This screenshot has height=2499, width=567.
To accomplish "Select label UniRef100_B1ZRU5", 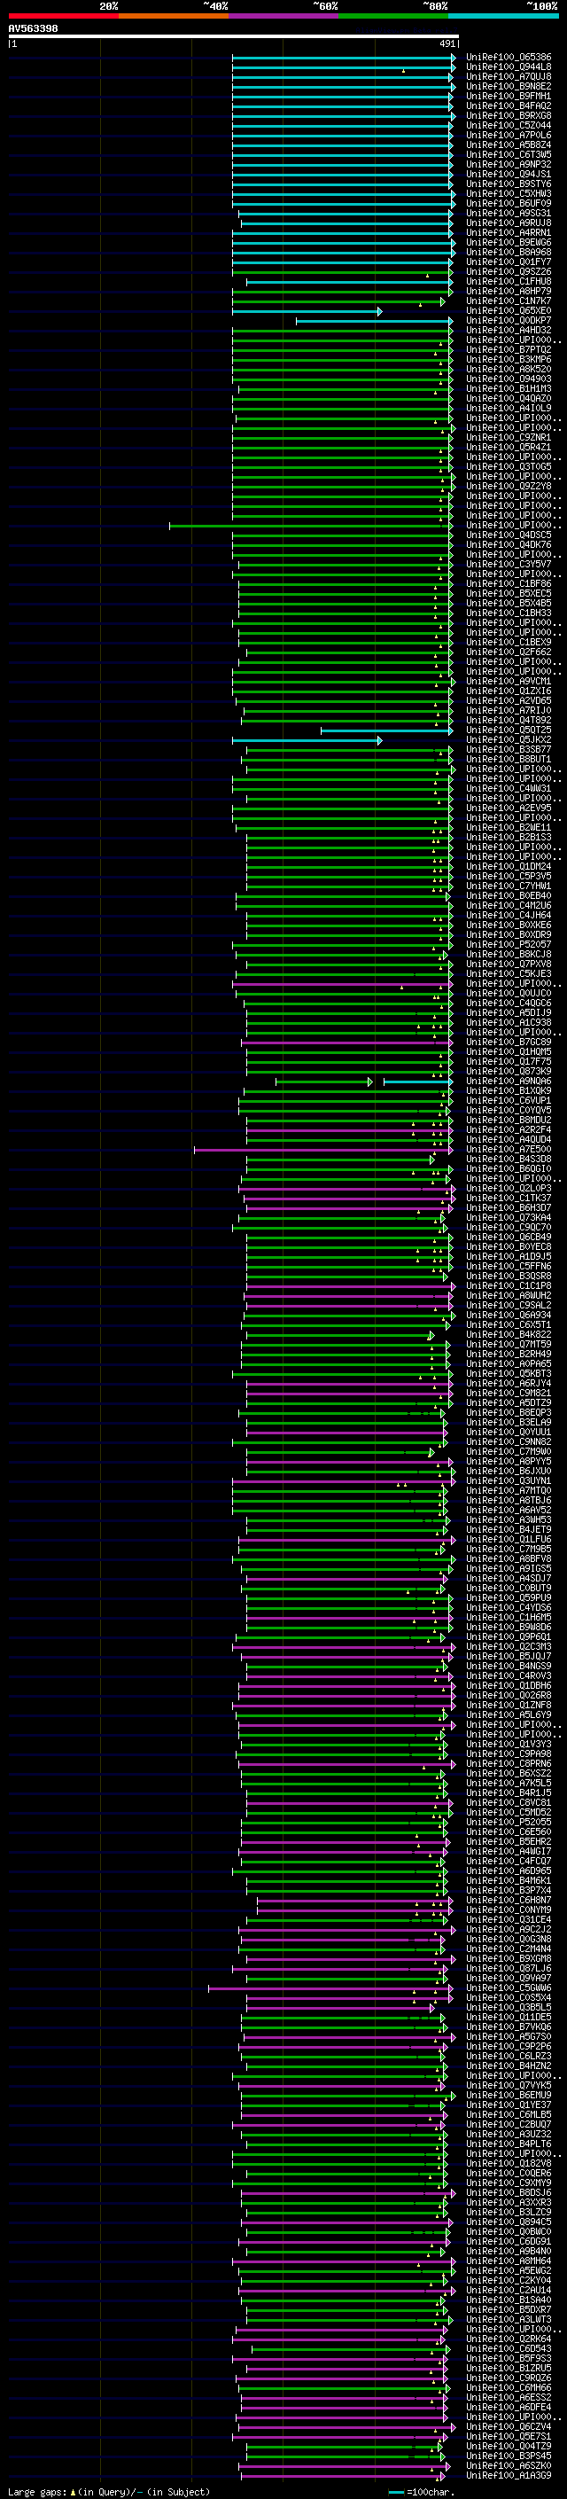I will 509,2368.
